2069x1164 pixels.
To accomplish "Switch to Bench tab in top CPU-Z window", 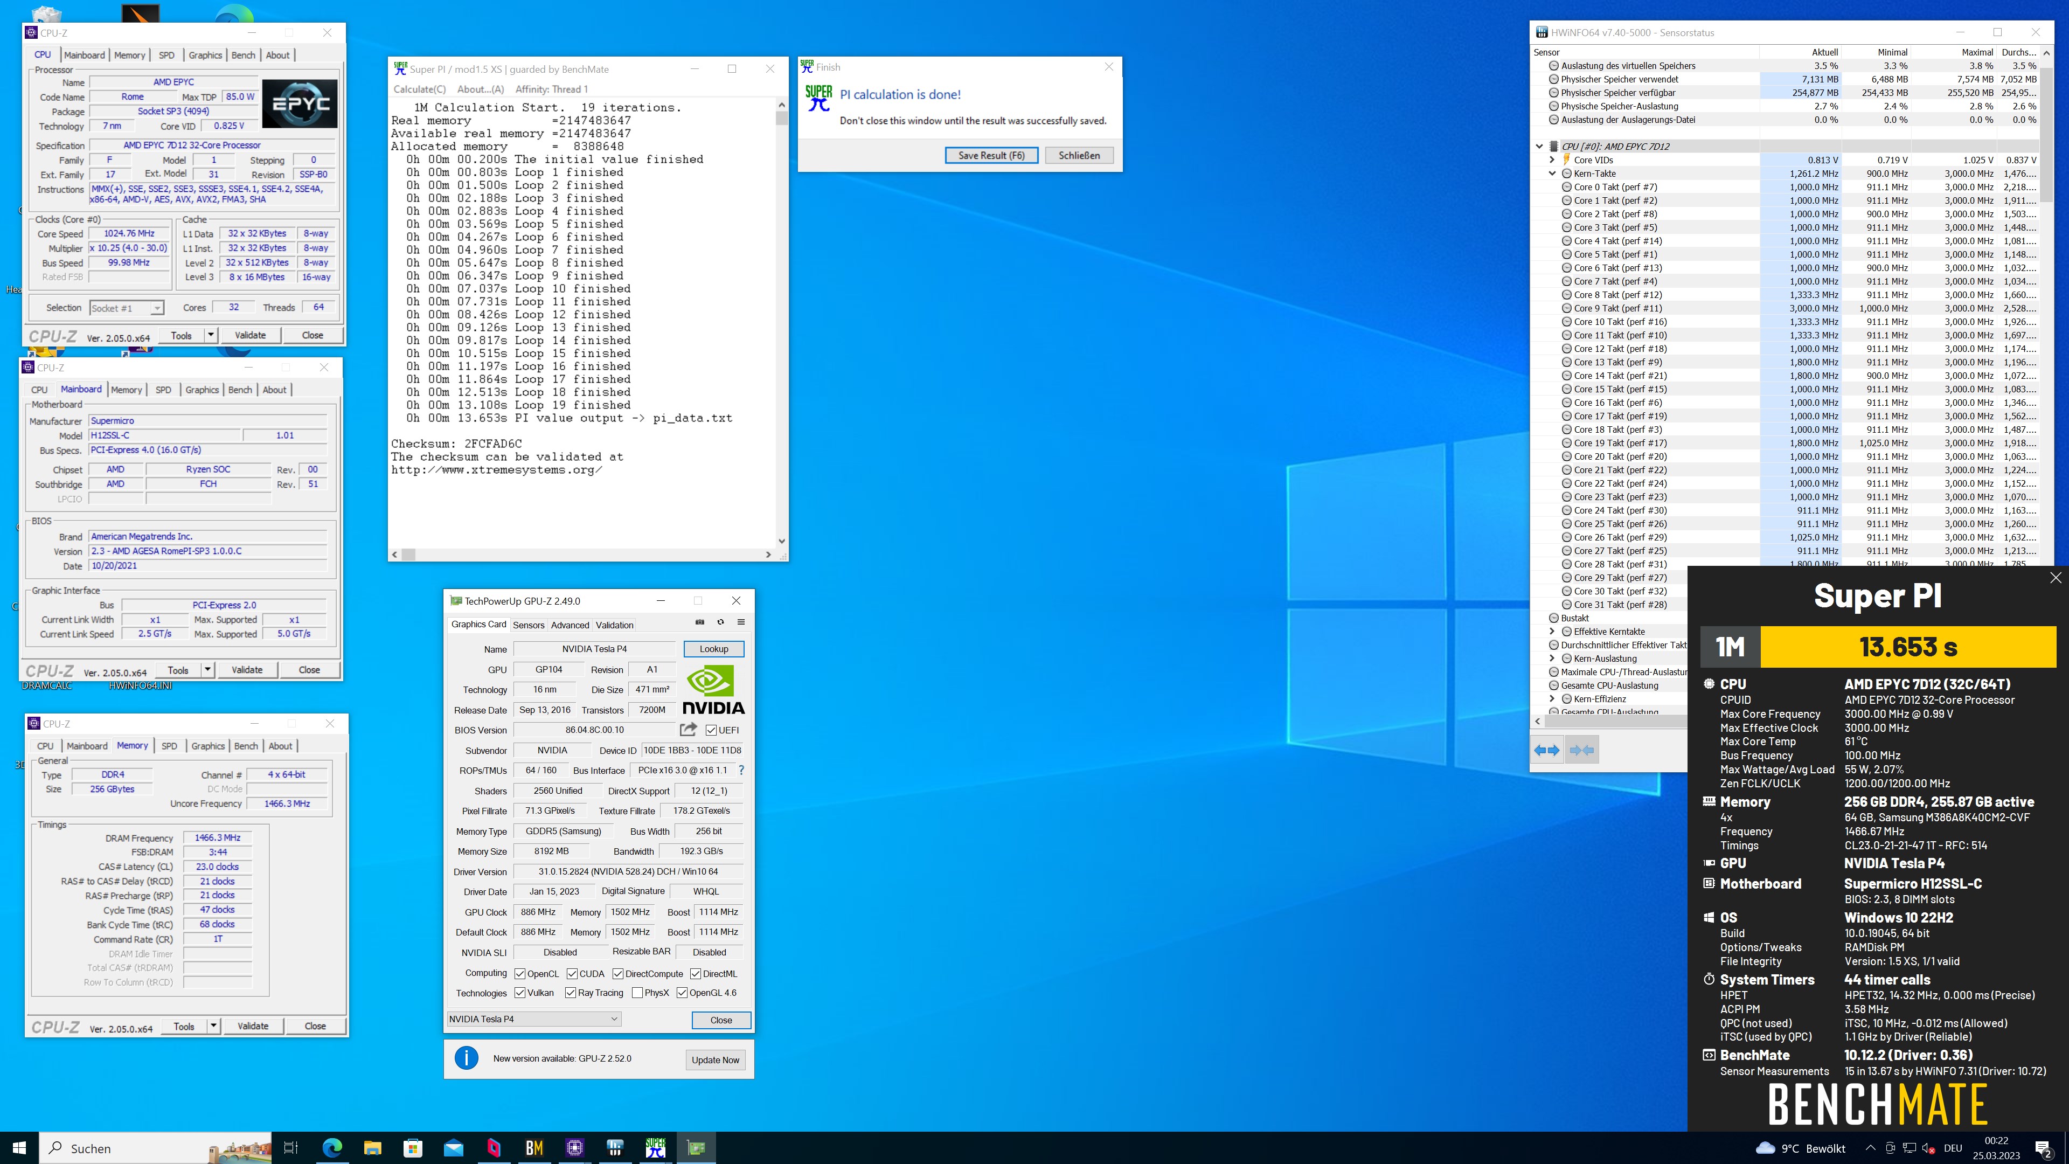I will (244, 56).
